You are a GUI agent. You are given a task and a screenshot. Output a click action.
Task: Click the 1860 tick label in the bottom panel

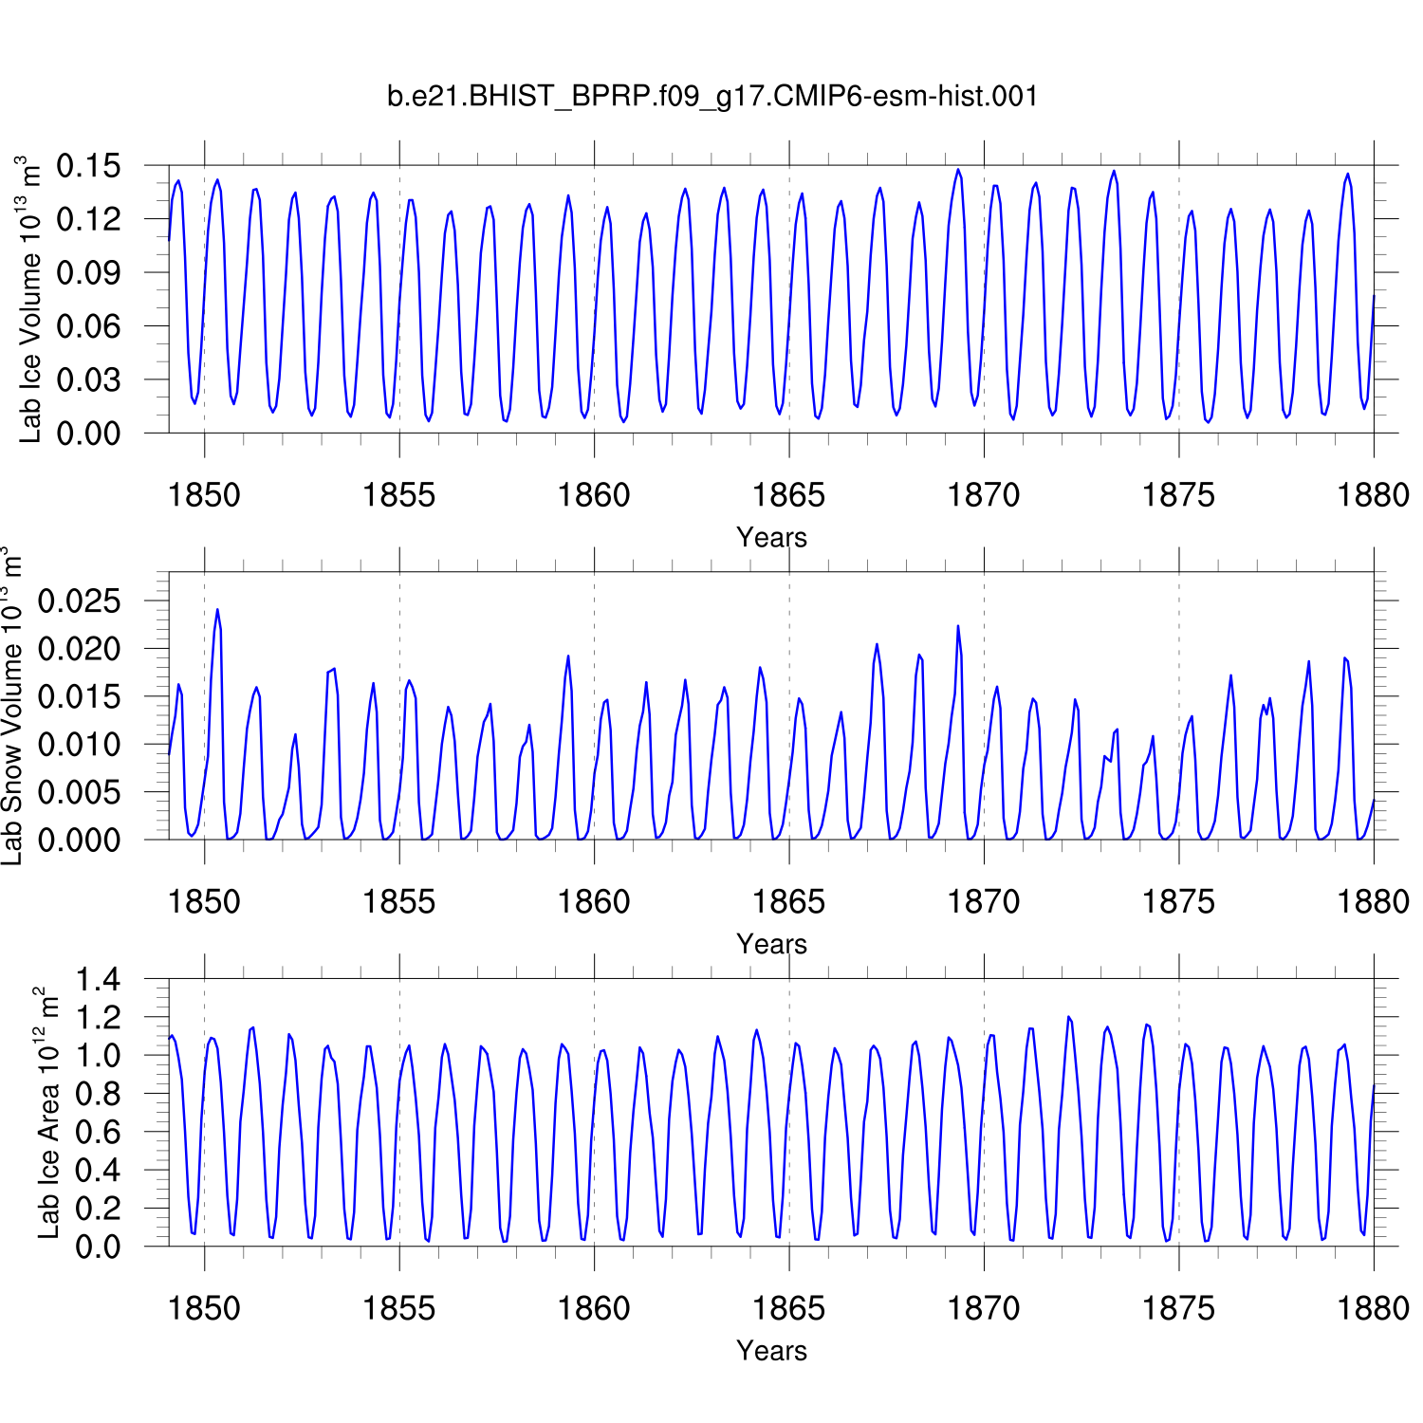(594, 1309)
